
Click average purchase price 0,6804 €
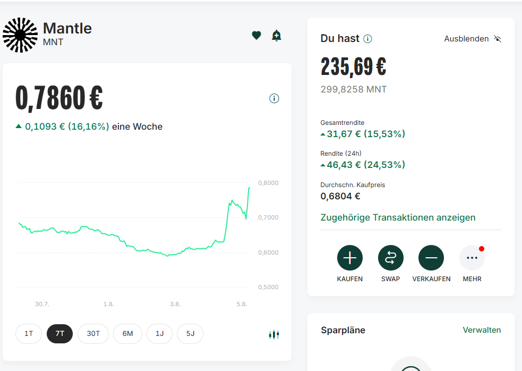[340, 196]
